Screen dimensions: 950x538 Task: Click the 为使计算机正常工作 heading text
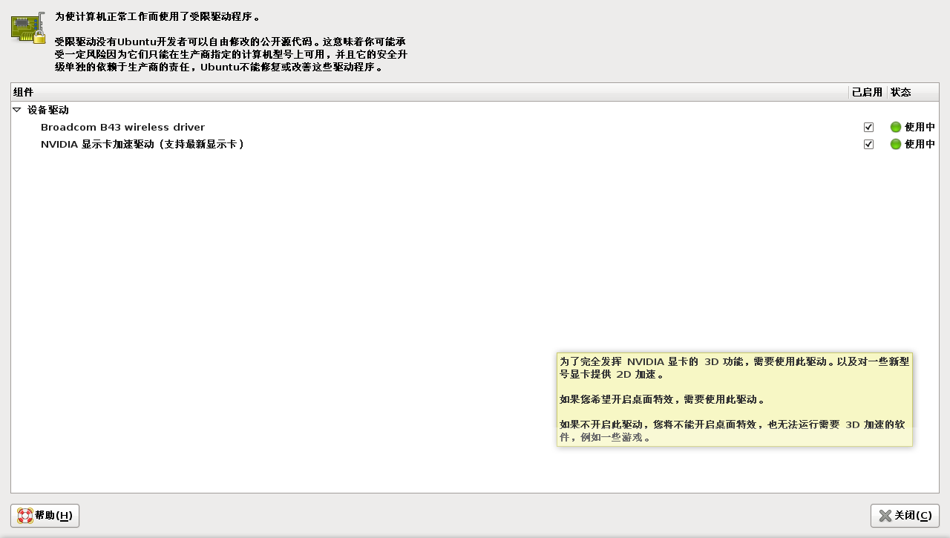pyautogui.click(x=157, y=16)
